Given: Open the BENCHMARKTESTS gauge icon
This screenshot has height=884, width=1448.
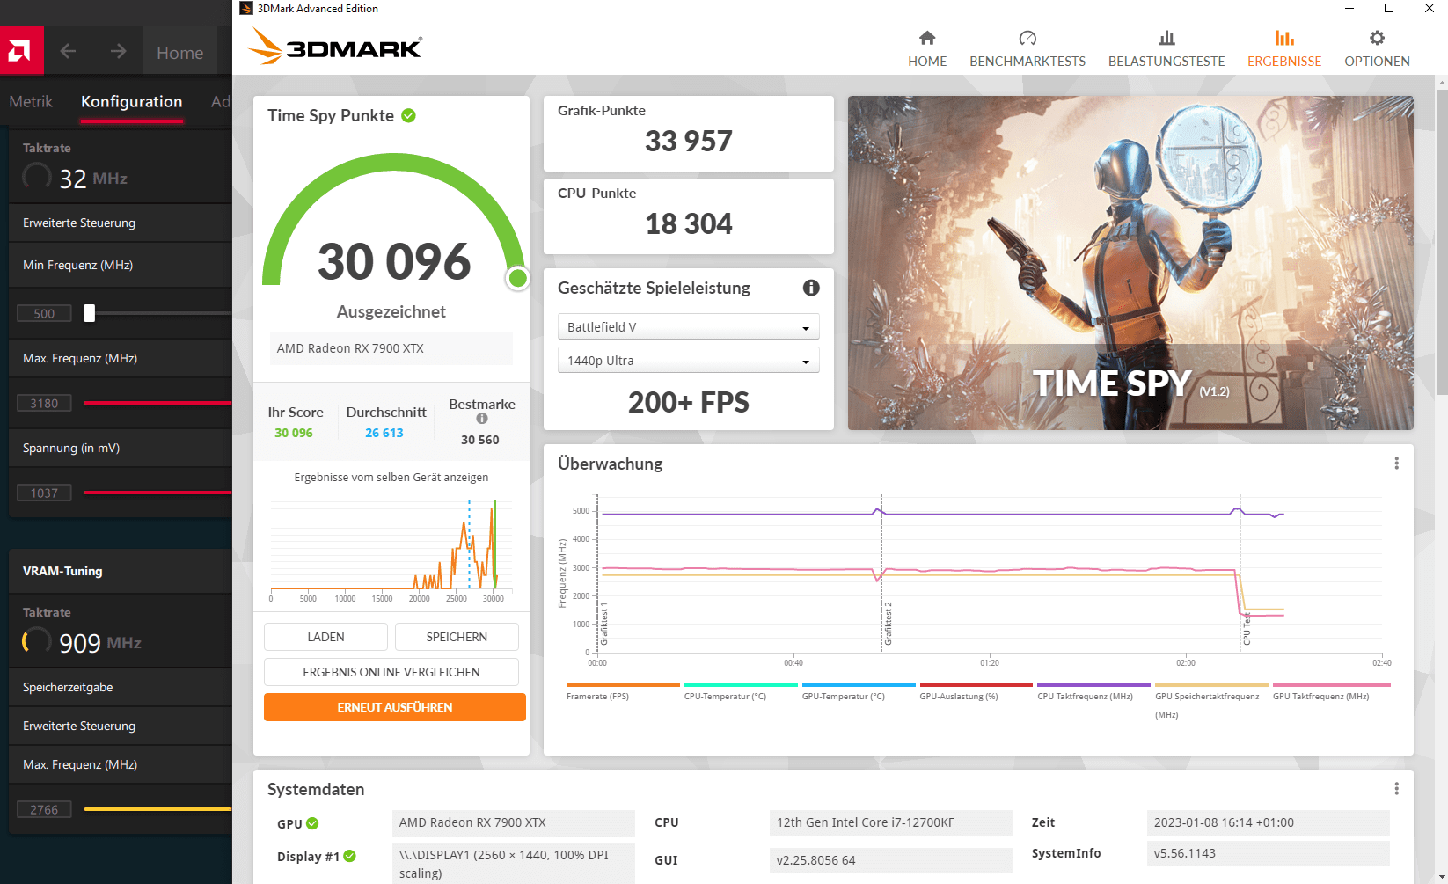Looking at the screenshot, I should click(1027, 38).
